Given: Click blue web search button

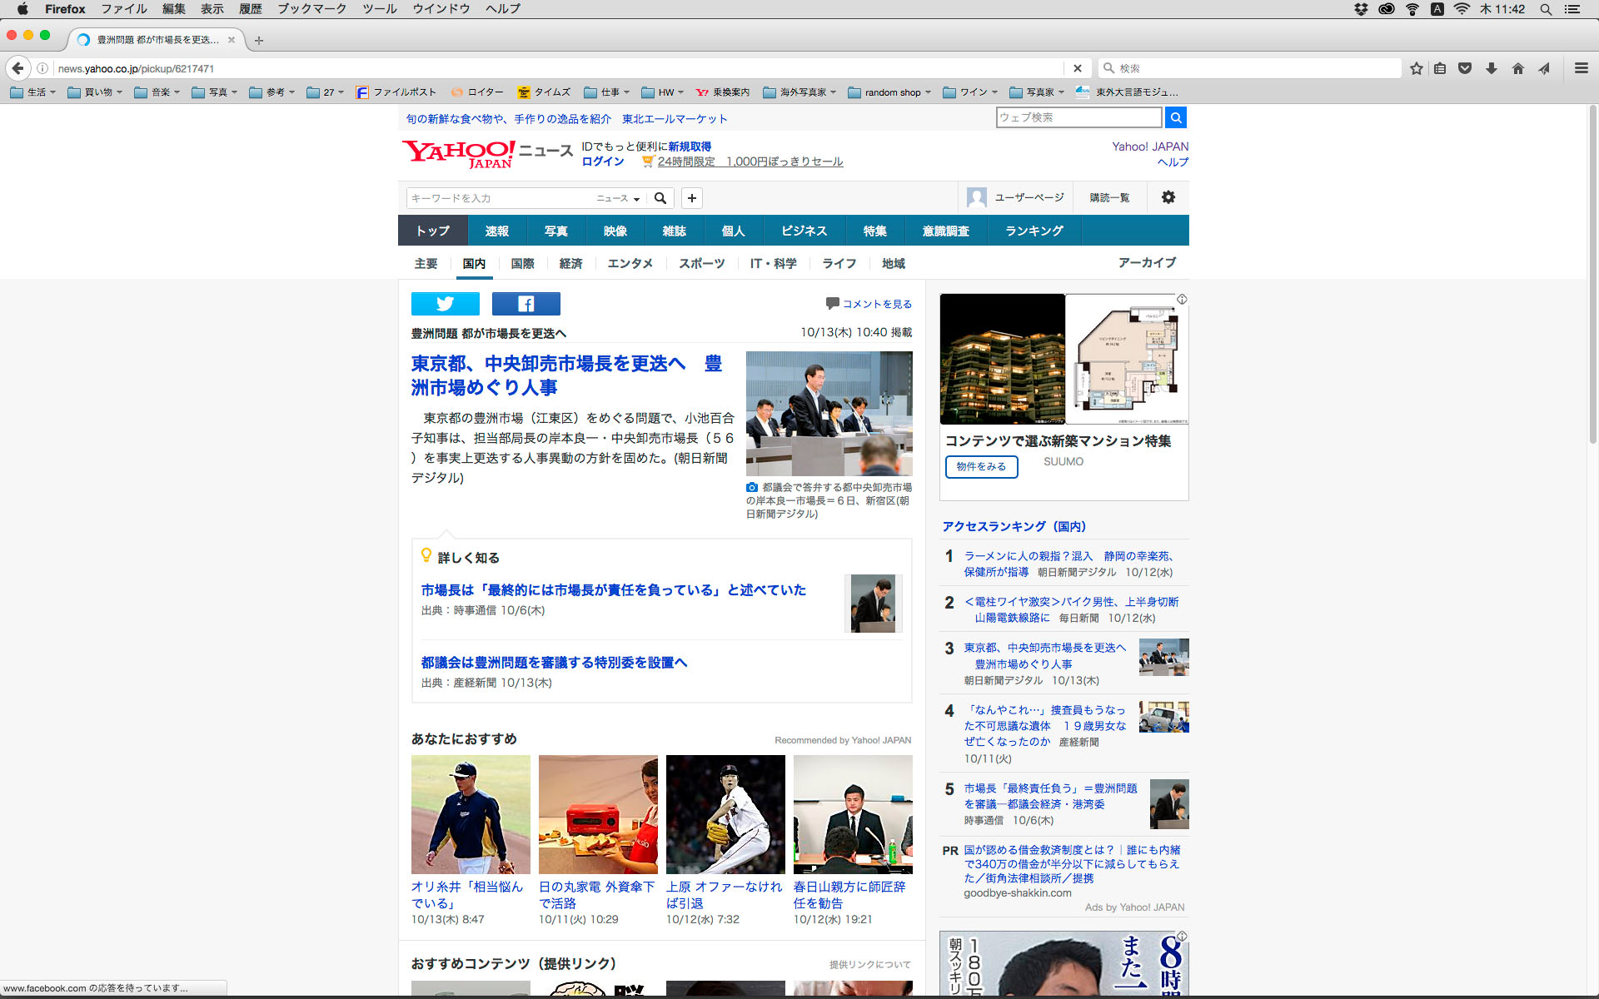Looking at the screenshot, I should point(1175,117).
